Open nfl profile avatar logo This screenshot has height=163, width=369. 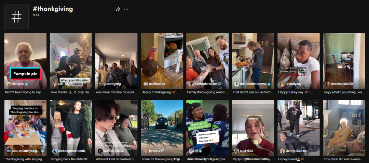point(191,151)
